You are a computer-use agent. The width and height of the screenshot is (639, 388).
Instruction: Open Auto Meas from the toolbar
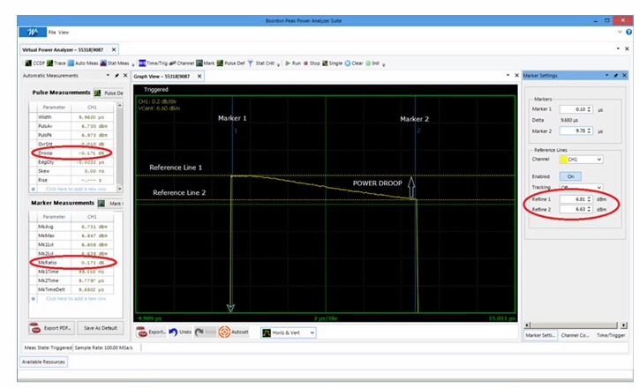pyautogui.click(x=73, y=63)
